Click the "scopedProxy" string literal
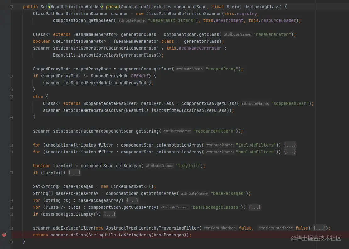The height and width of the screenshot is (249, 349). 222,69
